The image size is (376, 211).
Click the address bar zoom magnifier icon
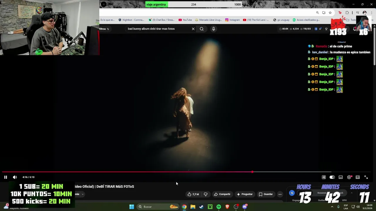[x=318, y=13]
